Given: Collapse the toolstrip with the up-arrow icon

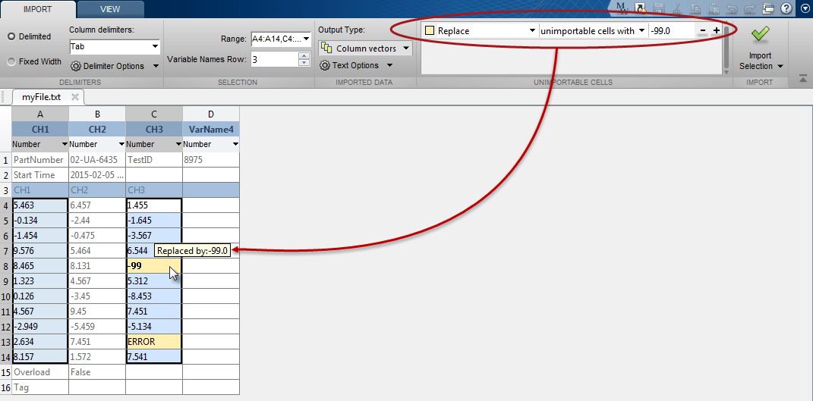Looking at the screenshot, I should 802,79.
